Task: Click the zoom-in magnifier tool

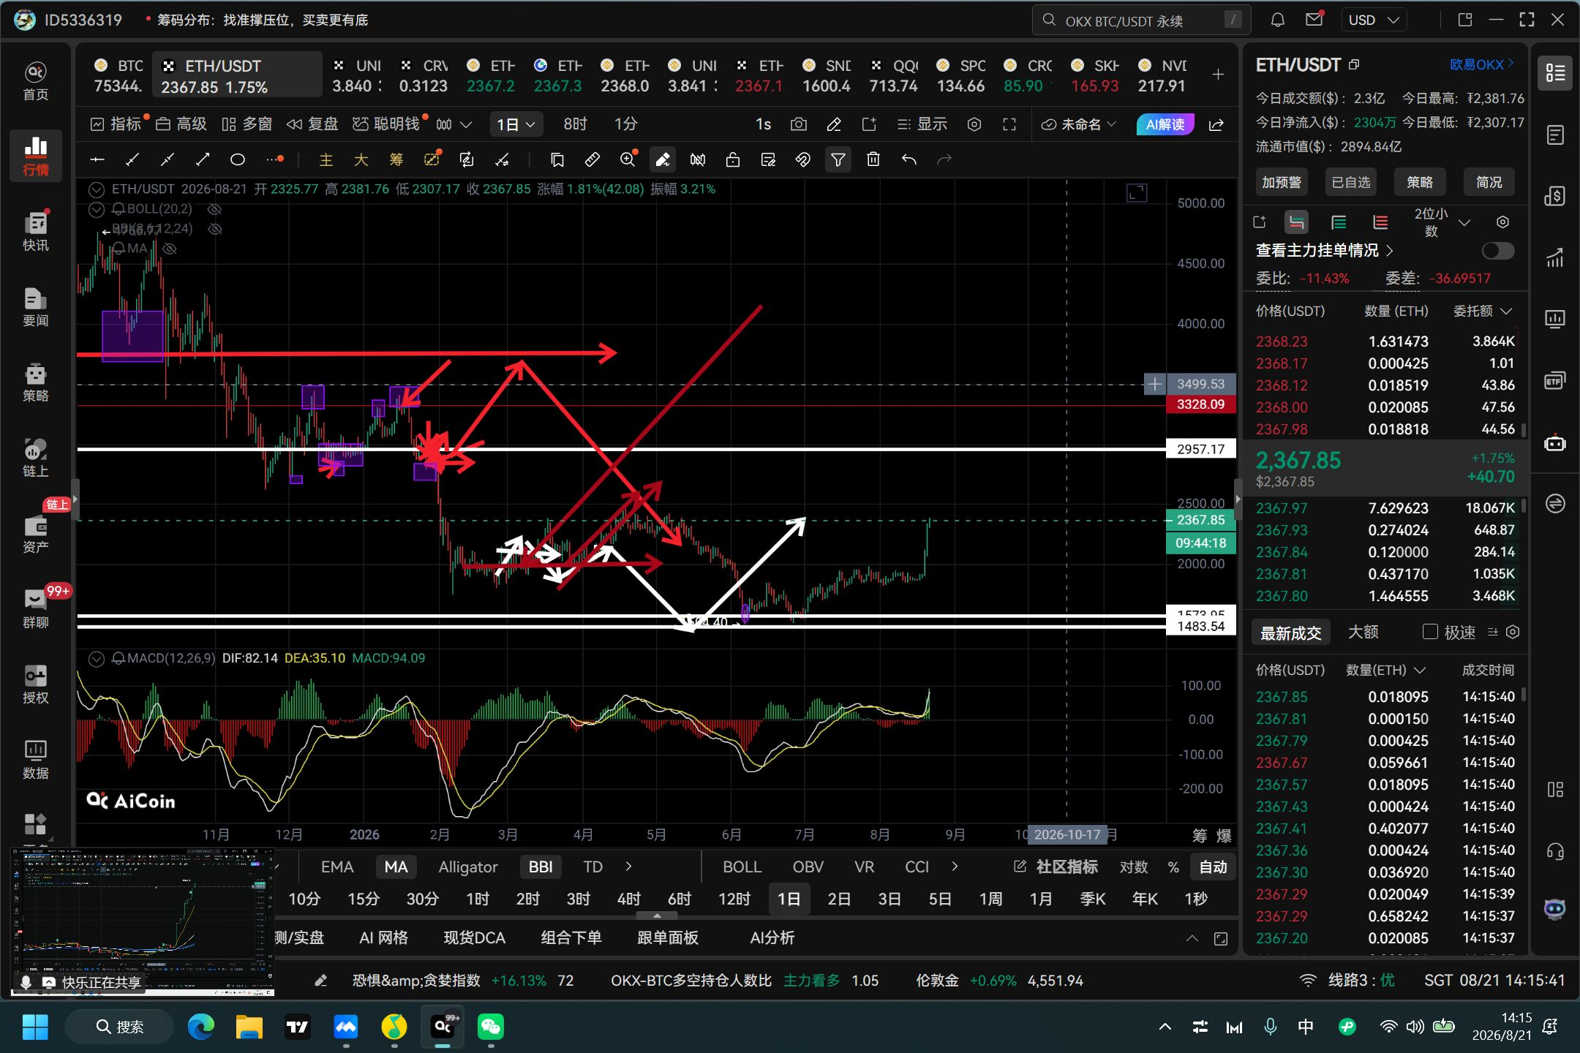Action: coord(628,159)
